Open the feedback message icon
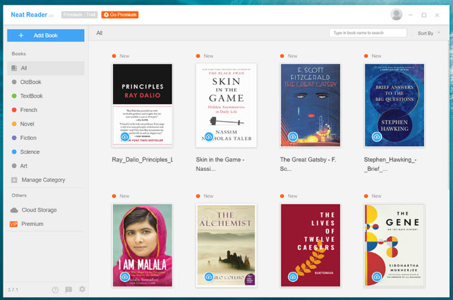The height and width of the screenshot is (300, 453). click(x=69, y=290)
